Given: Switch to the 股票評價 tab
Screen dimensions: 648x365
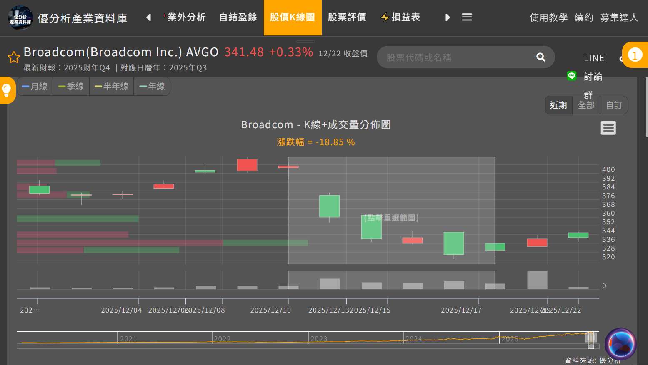Looking at the screenshot, I should click(x=347, y=17).
